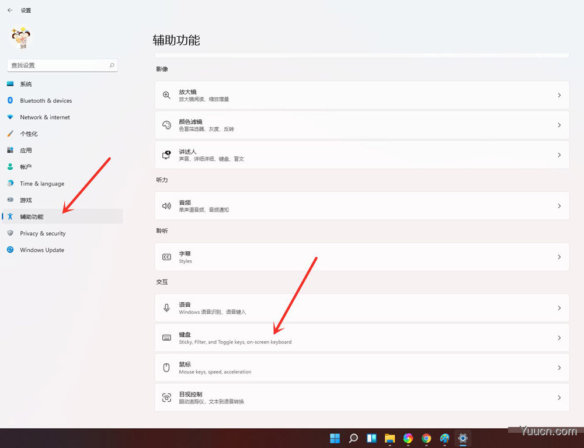Click the 'Styles' subtitle under 字幕
This screenshot has height=448, width=584.
(x=186, y=261)
